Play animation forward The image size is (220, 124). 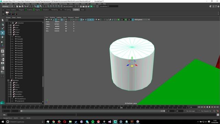coord(210,107)
